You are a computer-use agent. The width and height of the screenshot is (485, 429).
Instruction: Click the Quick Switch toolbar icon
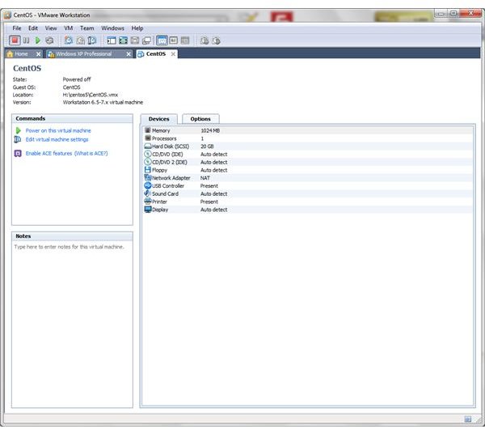146,40
